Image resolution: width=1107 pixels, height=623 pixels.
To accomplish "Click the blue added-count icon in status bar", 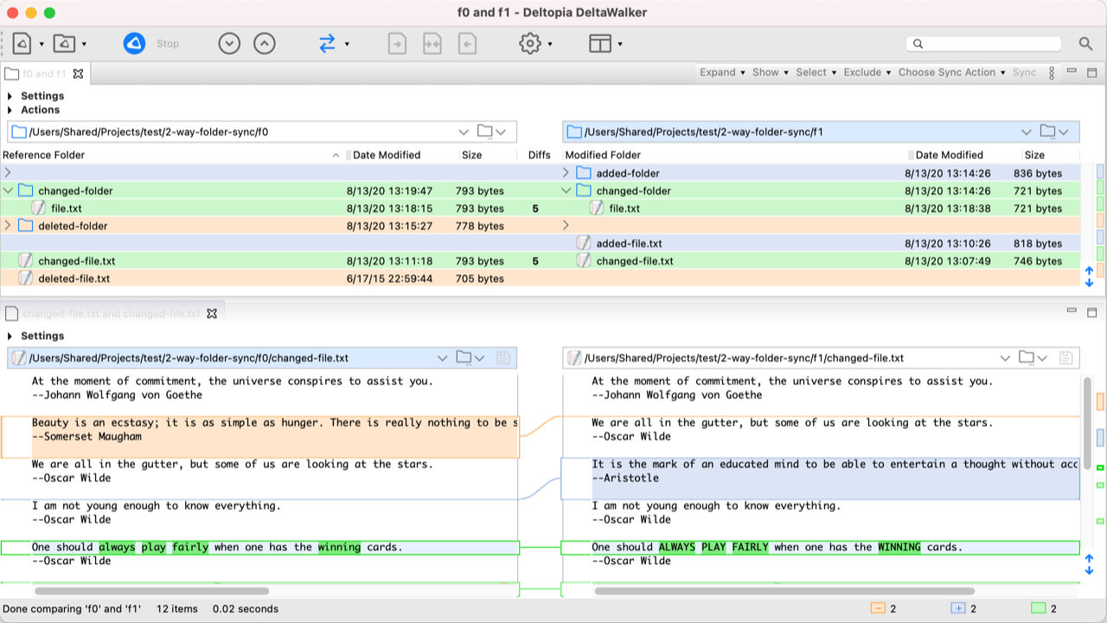I will [958, 609].
